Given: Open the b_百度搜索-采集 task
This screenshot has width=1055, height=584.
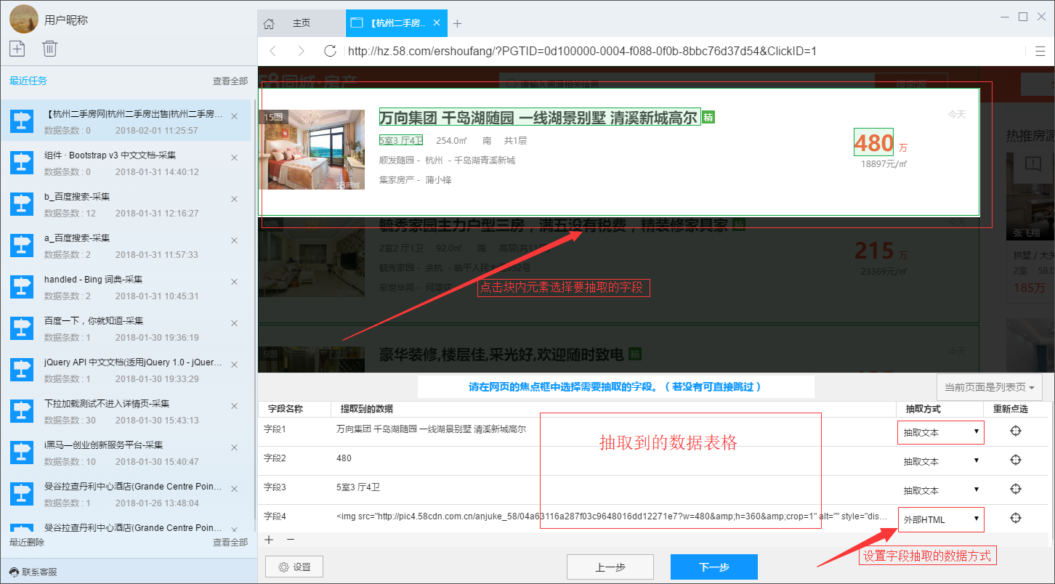Looking at the screenshot, I should tap(125, 203).
